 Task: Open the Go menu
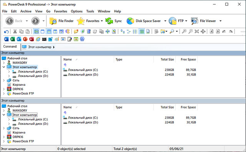pos(48,11)
